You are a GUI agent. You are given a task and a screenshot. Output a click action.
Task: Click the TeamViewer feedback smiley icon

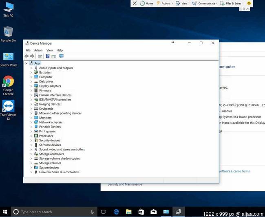click(249, 3)
